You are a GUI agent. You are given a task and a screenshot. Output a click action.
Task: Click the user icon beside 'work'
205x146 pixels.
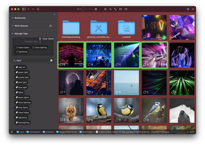pyautogui.click(x=187, y=132)
